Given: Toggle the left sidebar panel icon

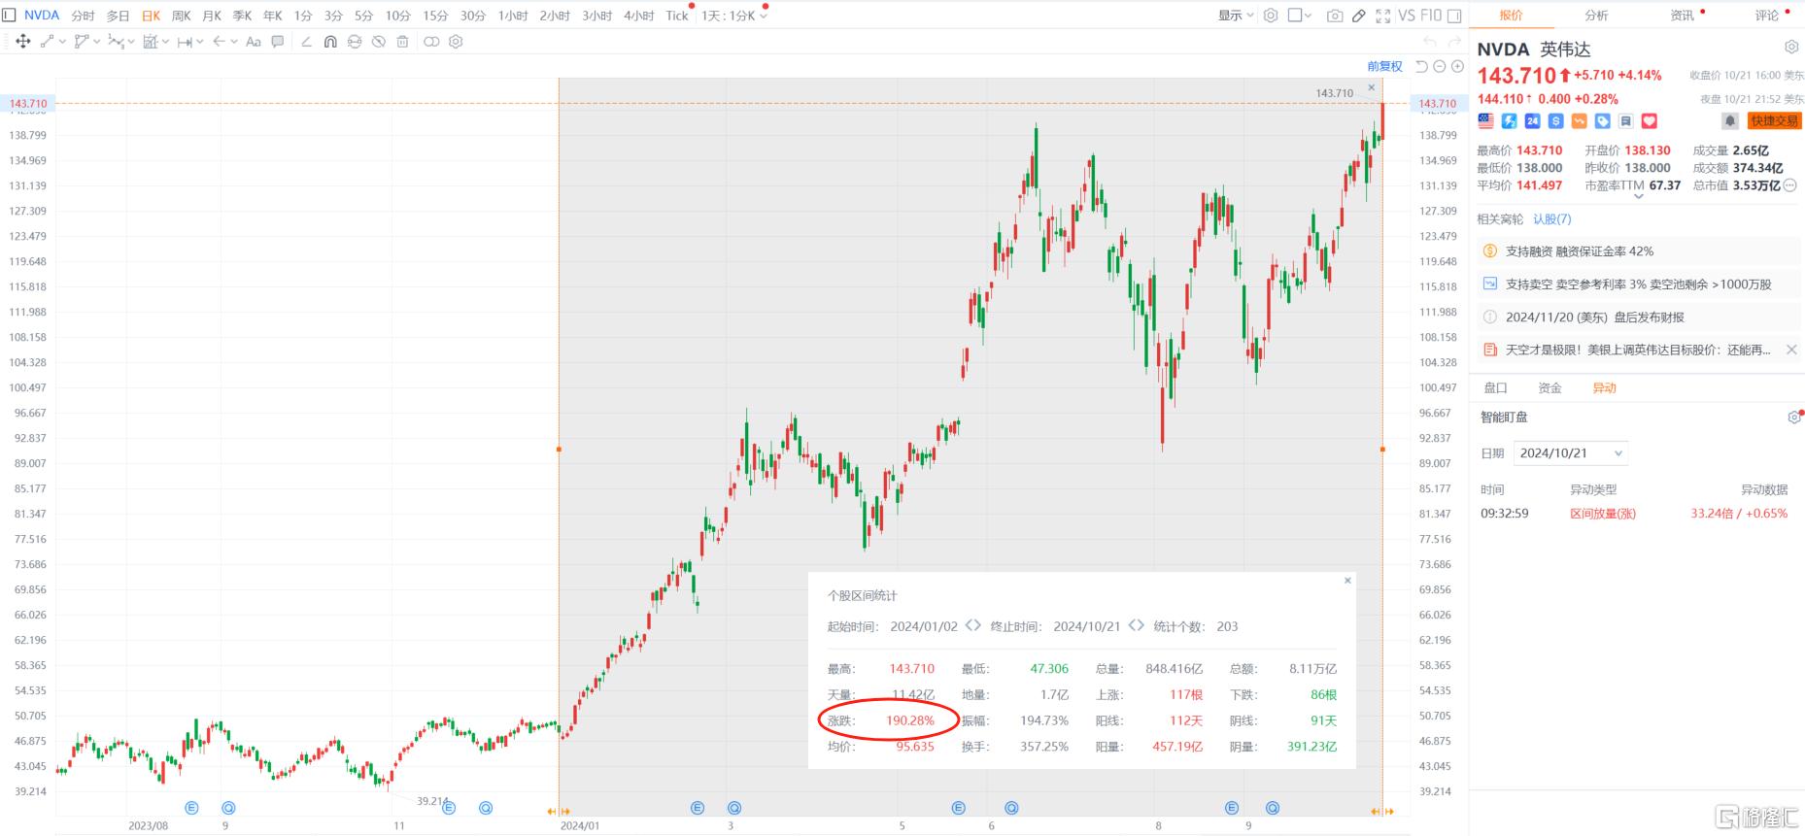Looking at the screenshot, I should point(9,15).
